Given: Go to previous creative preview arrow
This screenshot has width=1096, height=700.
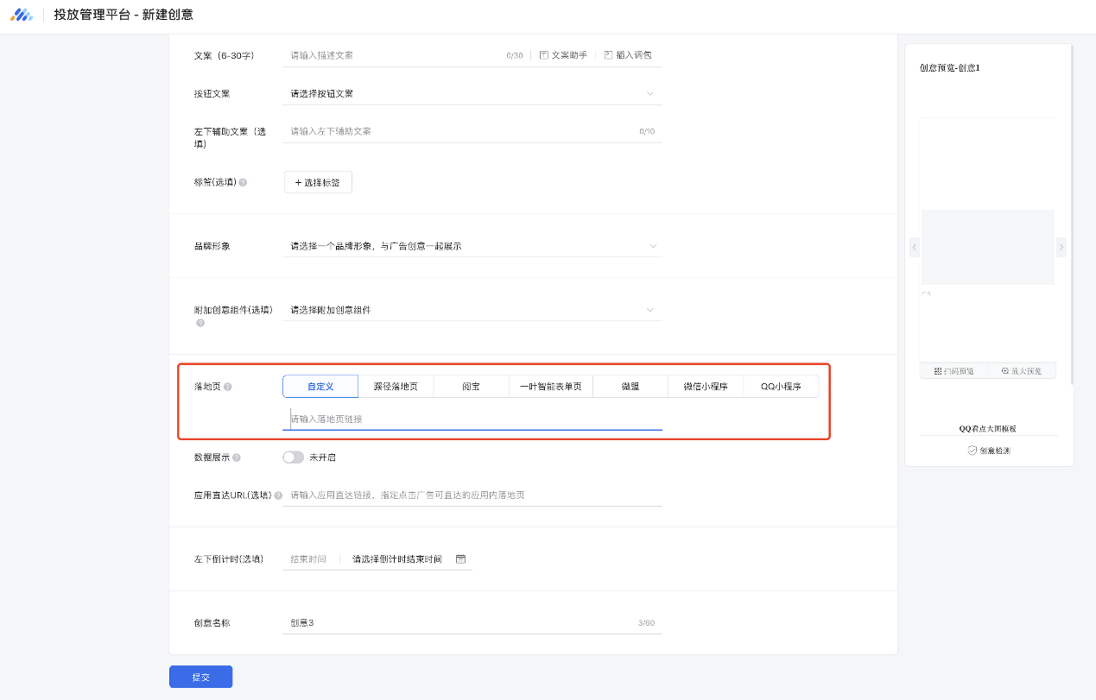Looking at the screenshot, I should pyautogui.click(x=914, y=248).
